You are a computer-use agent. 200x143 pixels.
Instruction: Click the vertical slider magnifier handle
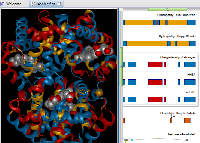point(121,66)
